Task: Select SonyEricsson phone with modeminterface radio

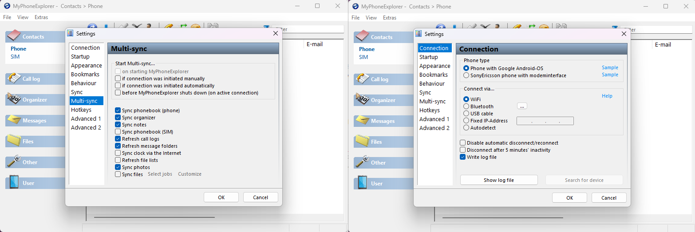Action: tap(466, 75)
